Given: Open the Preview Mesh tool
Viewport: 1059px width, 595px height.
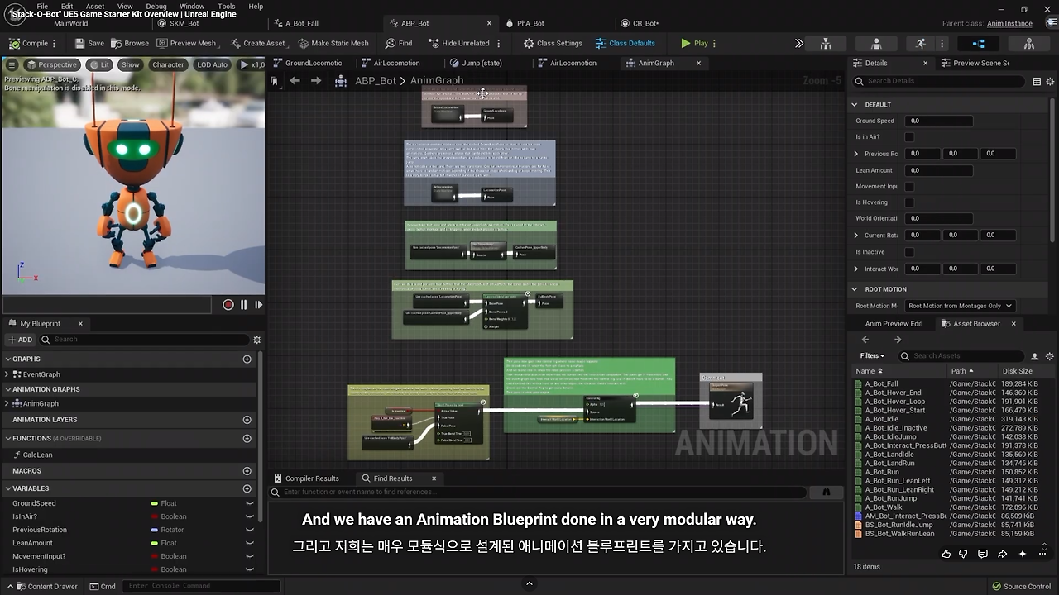Looking at the screenshot, I should [186, 43].
